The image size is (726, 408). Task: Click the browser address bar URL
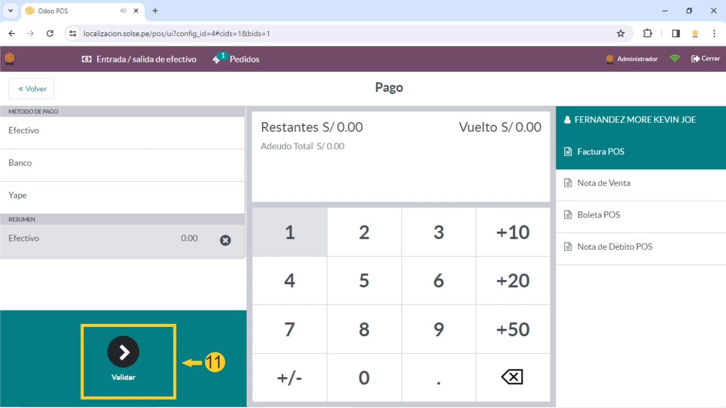pyautogui.click(x=176, y=34)
